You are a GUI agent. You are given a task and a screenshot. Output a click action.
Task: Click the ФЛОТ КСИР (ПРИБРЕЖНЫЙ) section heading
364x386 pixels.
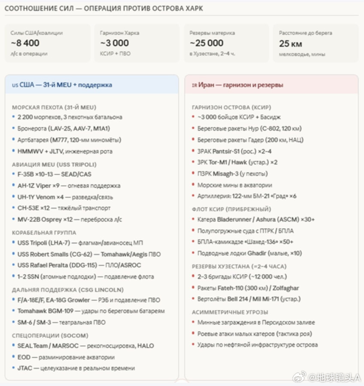point(231,209)
